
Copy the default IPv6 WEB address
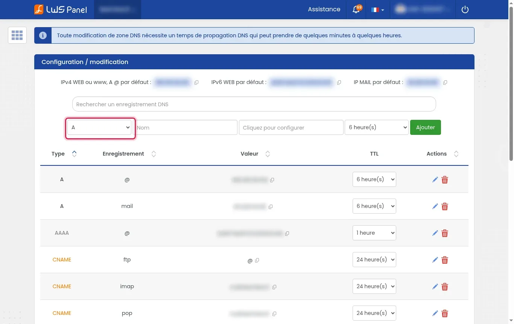coord(339,83)
